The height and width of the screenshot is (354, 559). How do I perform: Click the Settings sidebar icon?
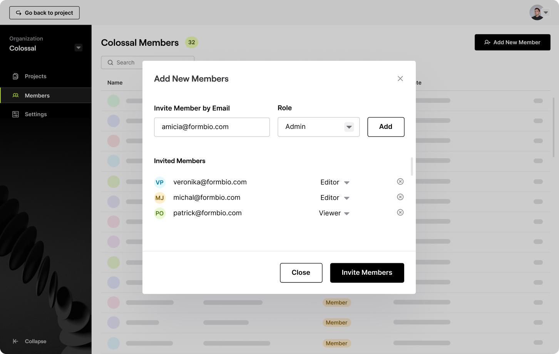pyautogui.click(x=15, y=114)
